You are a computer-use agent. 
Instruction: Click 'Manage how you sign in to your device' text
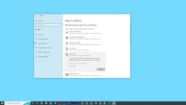[81, 25]
